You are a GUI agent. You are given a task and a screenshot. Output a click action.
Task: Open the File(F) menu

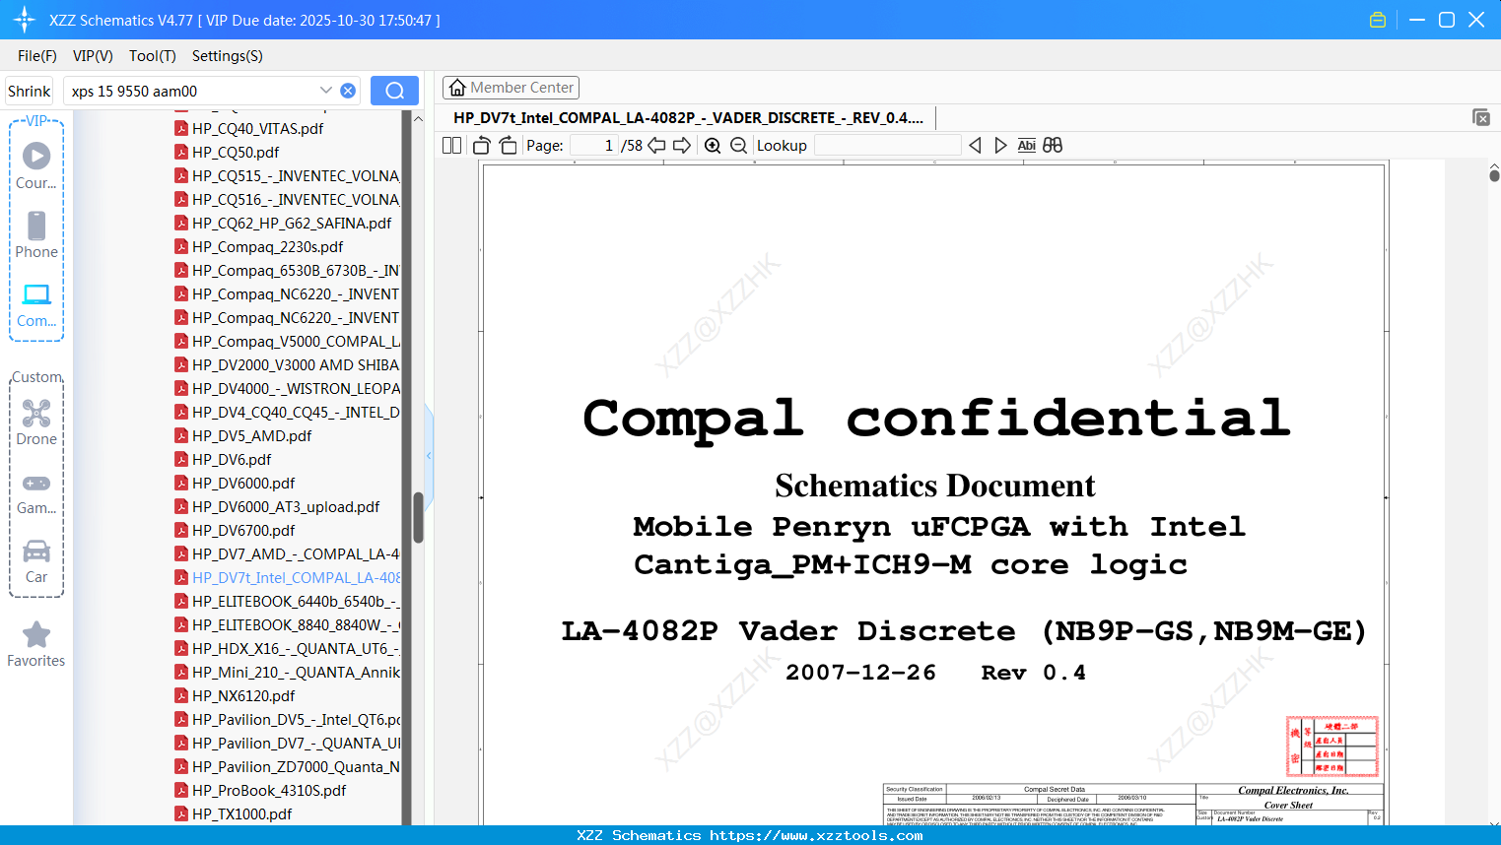pyautogui.click(x=37, y=56)
